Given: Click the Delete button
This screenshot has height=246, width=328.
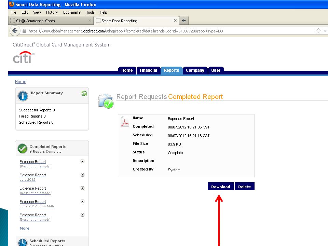Looking at the screenshot, I should [x=245, y=187].
